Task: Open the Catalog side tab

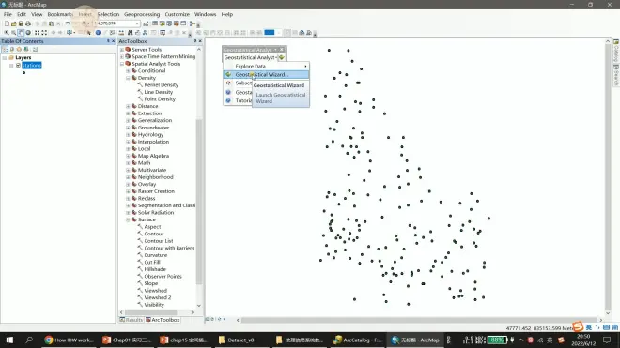Action: [616, 51]
